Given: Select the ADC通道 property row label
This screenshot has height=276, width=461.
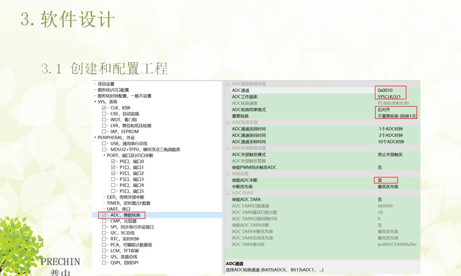Looking at the screenshot, I should (x=241, y=90).
